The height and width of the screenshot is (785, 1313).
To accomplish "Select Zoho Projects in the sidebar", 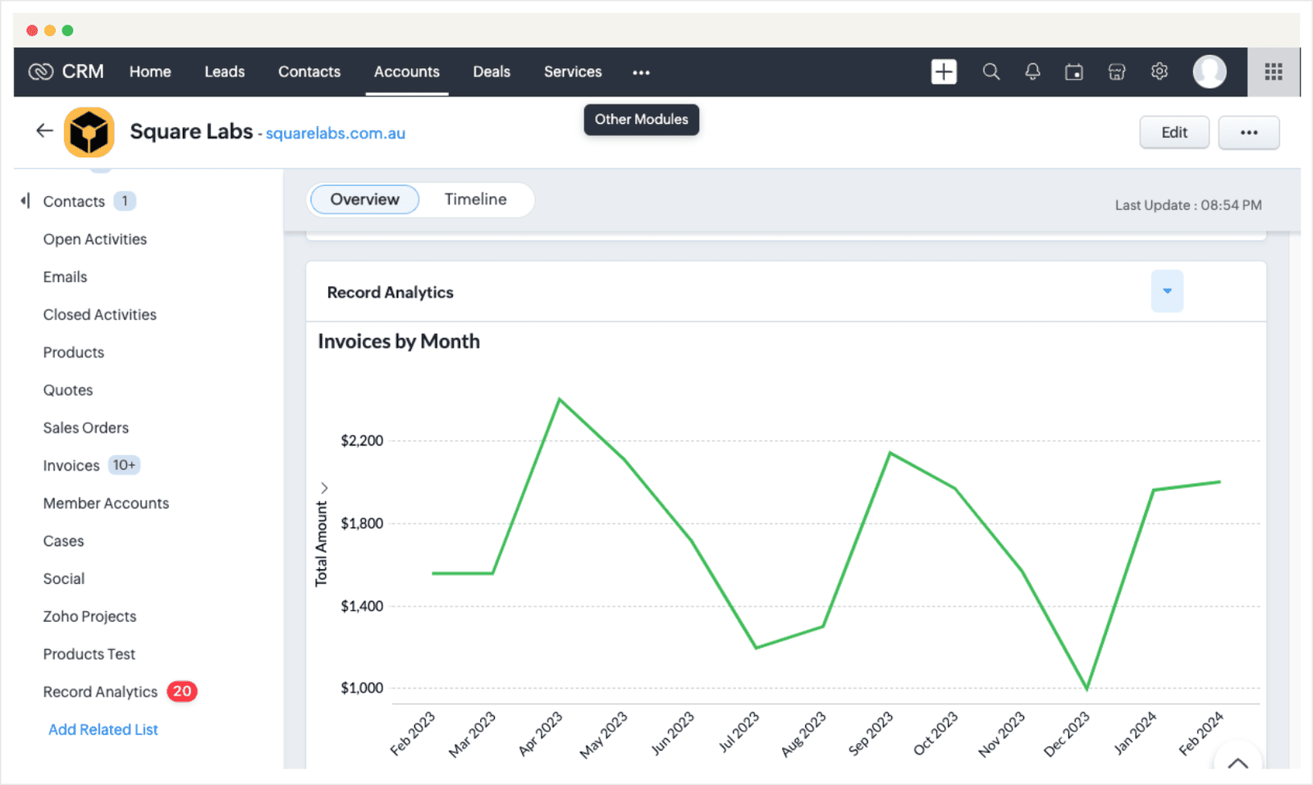I will (x=89, y=617).
